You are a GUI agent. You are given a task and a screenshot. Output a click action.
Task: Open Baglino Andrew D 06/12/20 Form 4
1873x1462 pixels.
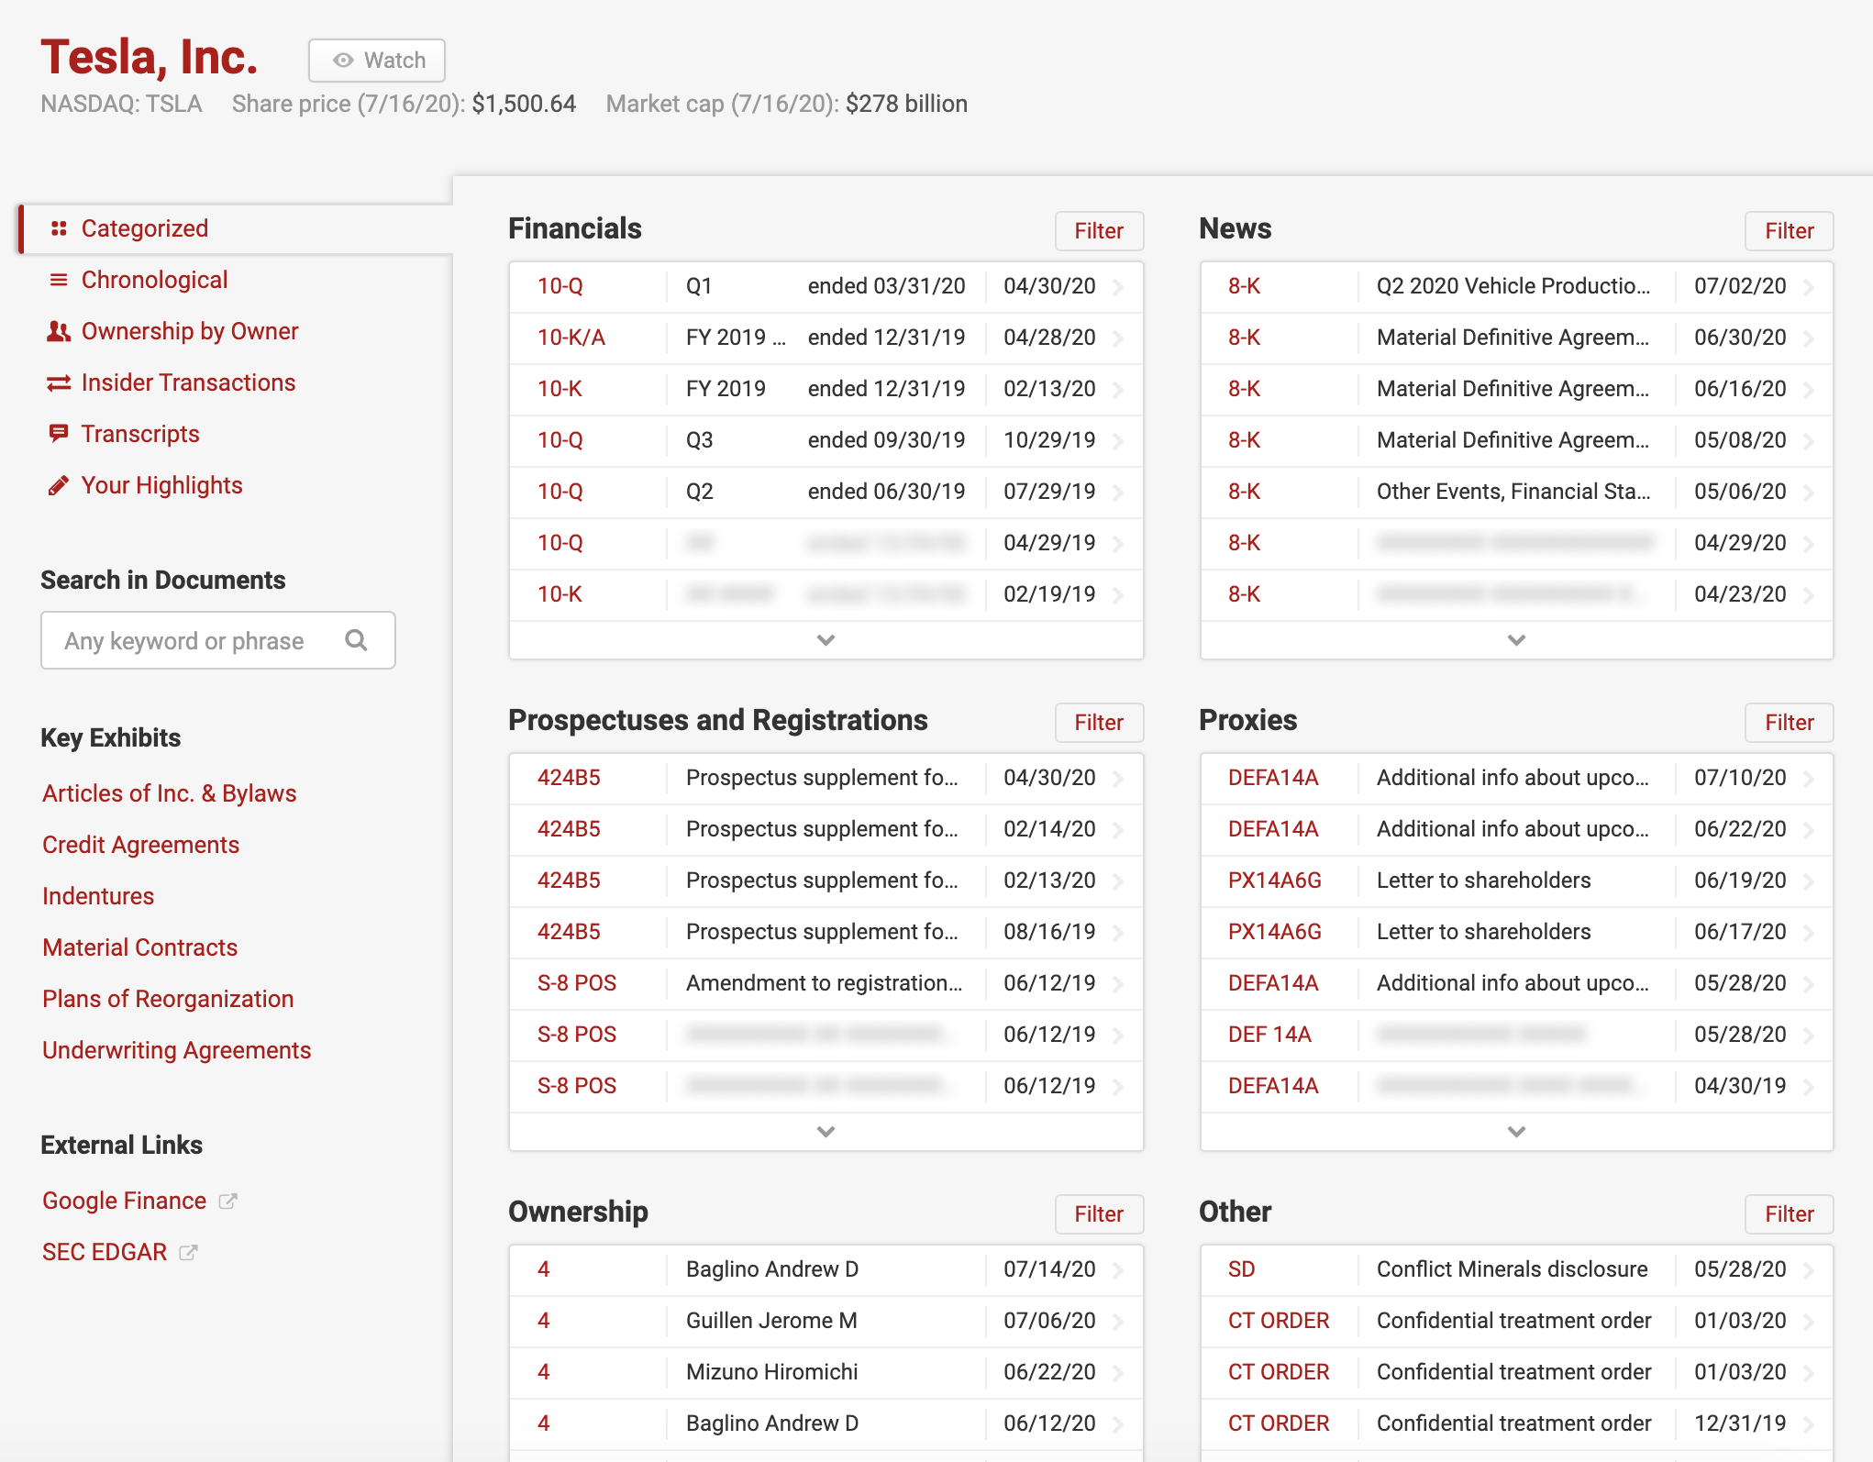(826, 1423)
